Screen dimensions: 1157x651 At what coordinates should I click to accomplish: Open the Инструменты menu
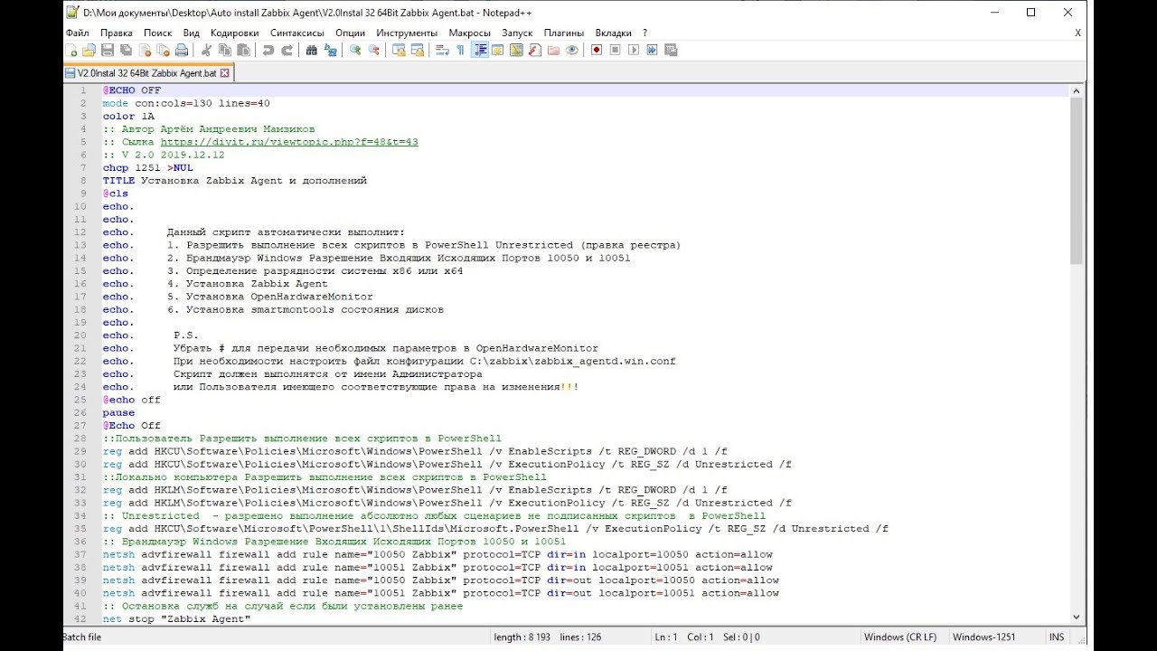(x=407, y=33)
